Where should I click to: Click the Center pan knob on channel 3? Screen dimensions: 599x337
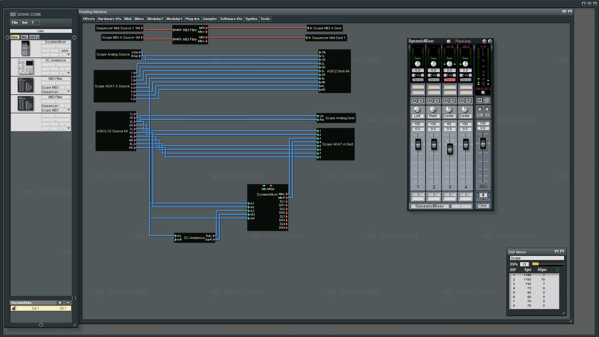tap(449, 110)
